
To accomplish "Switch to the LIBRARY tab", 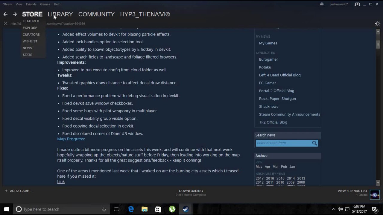I will click(x=60, y=14).
